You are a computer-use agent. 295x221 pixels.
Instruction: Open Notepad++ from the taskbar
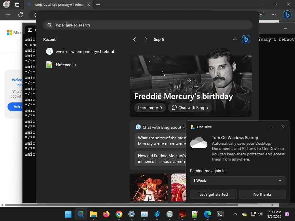pyautogui.click(x=195, y=214)
